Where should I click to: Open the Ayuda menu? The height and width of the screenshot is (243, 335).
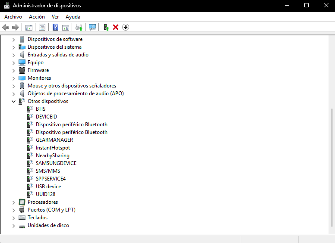click(x=73, y=17)
